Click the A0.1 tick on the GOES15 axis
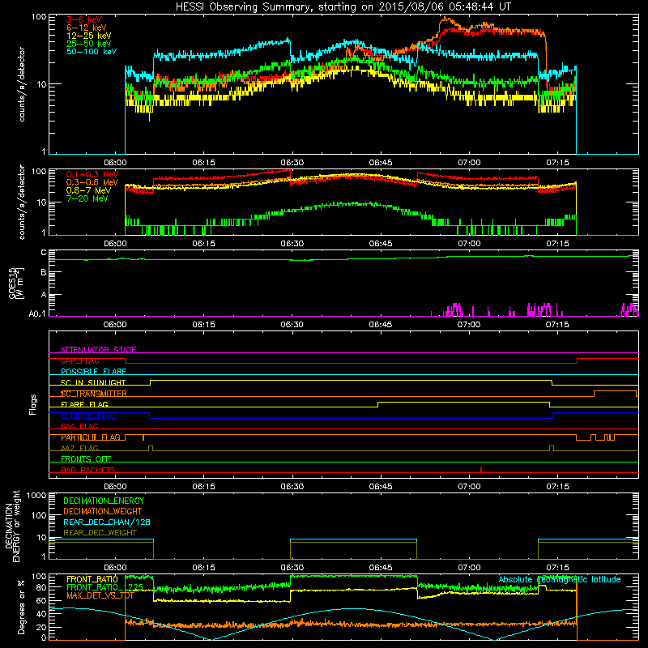648x648 pixels. pos(36,314)
